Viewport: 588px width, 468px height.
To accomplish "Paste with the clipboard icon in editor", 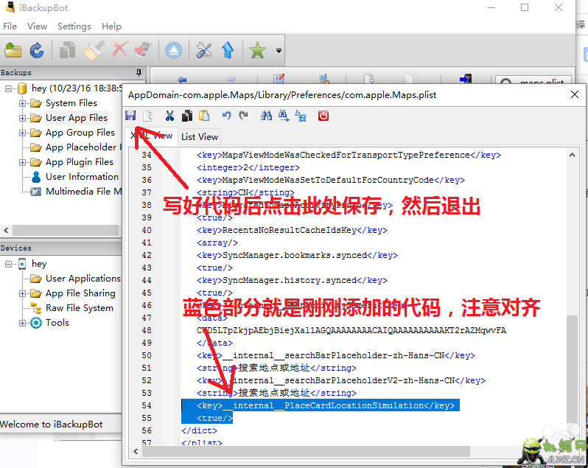I will 204,116.
